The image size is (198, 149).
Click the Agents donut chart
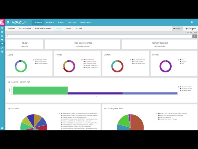(x=21, y=66)
